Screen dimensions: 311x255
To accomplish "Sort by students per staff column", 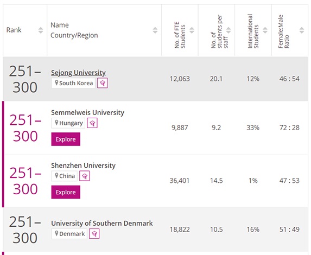I will pos(229,30).
